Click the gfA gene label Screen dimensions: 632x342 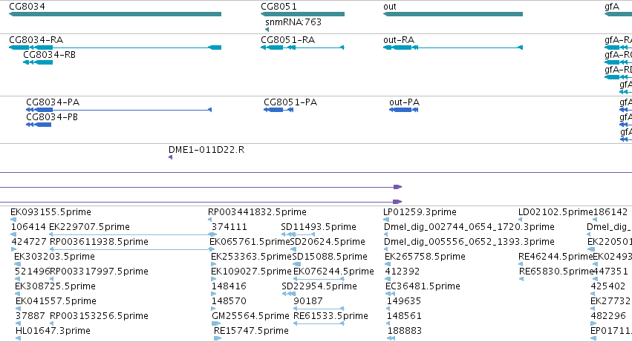coord(612,7)
